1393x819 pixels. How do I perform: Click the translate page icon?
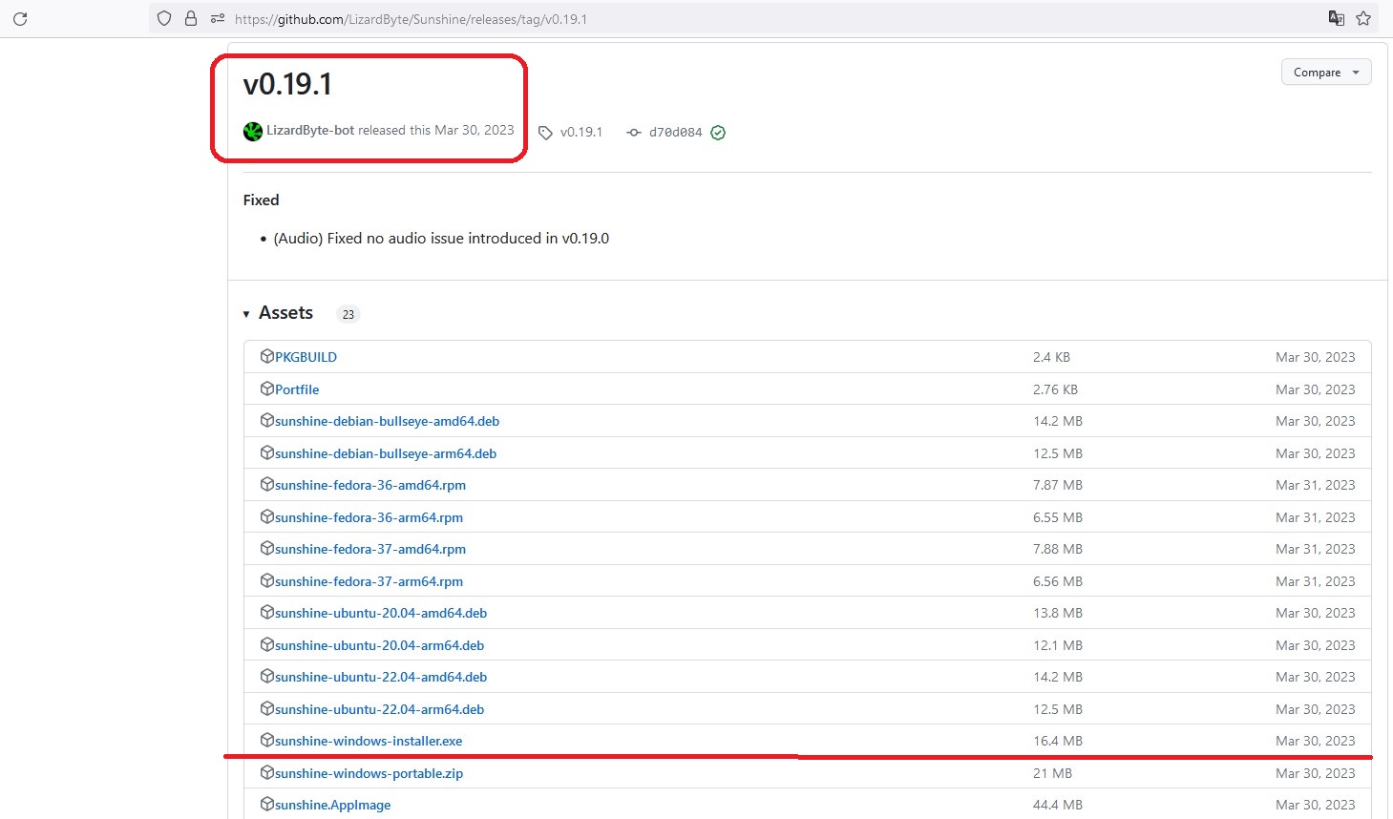(1337, 18)
